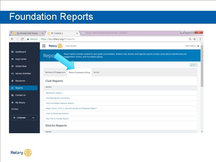Click the user profile icon near Naomi Masuno
216x162 pixels.
coord(198,46)
